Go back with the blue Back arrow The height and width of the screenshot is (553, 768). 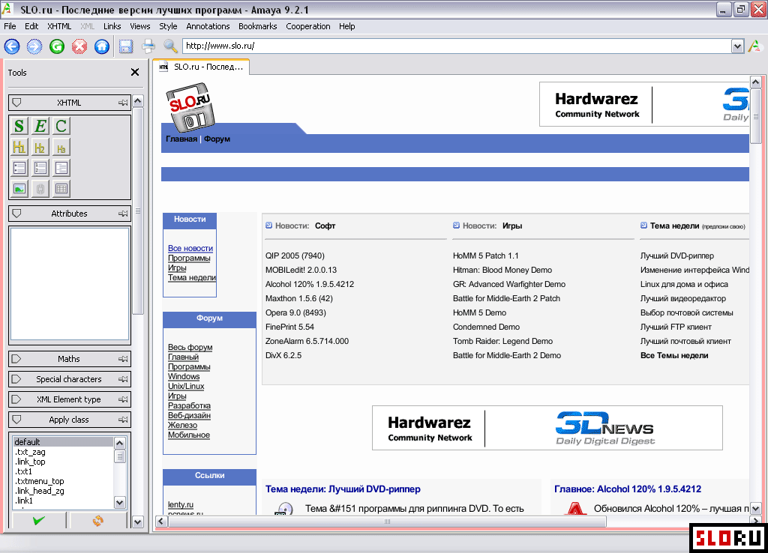[x=12, y=46]
